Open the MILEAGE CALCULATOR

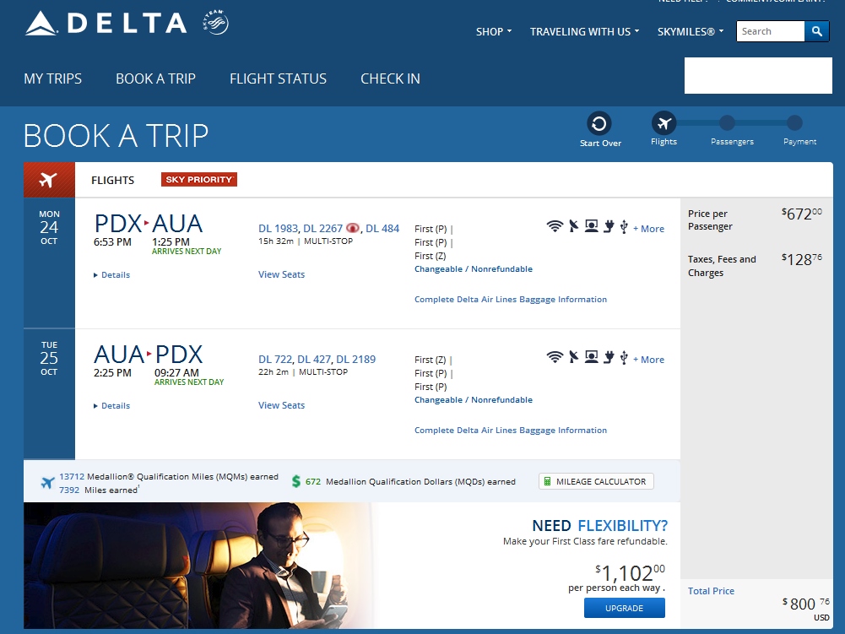tap(596, 482)
